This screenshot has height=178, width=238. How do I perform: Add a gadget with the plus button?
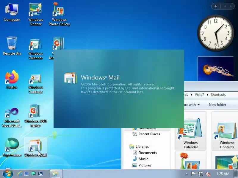click(x=216, y=6)
